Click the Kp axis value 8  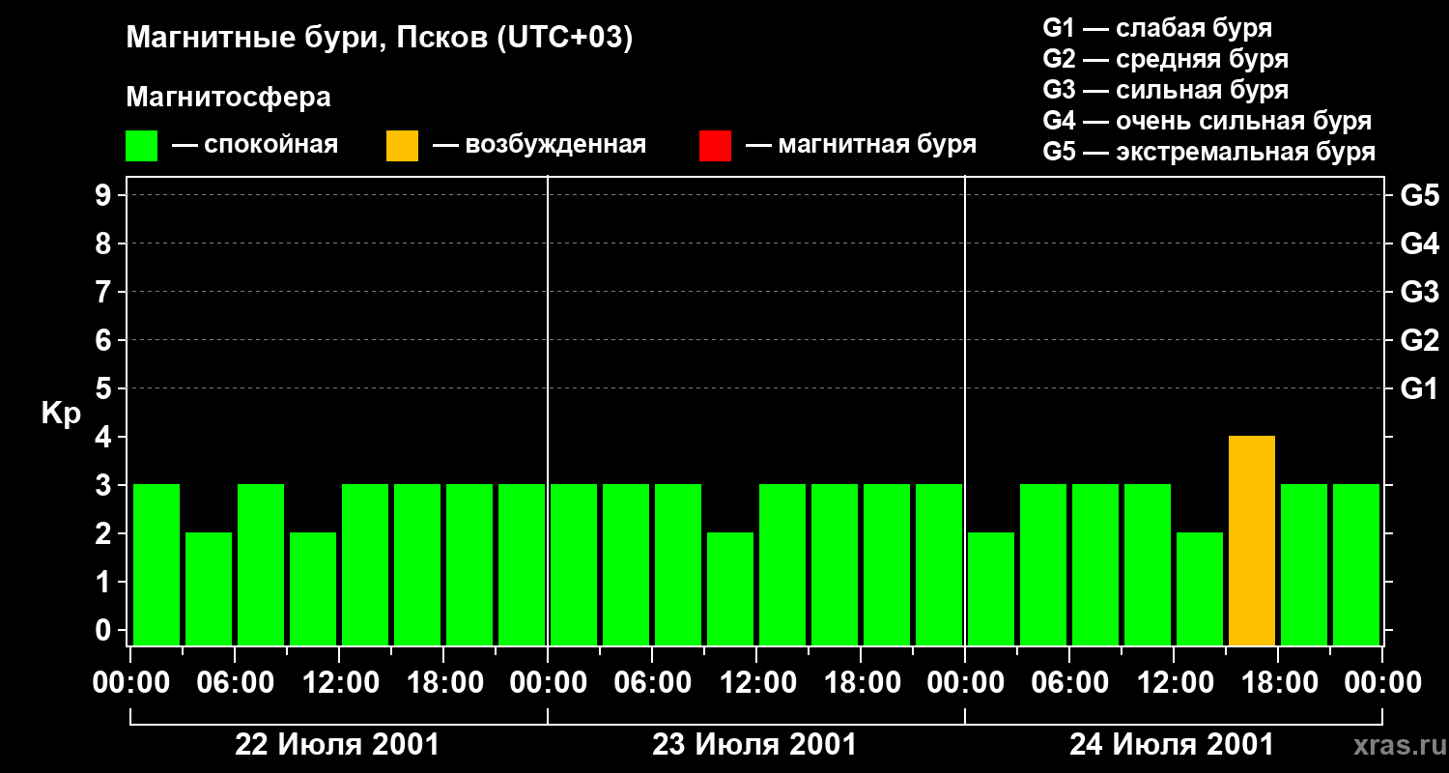[x=105, y=243]
